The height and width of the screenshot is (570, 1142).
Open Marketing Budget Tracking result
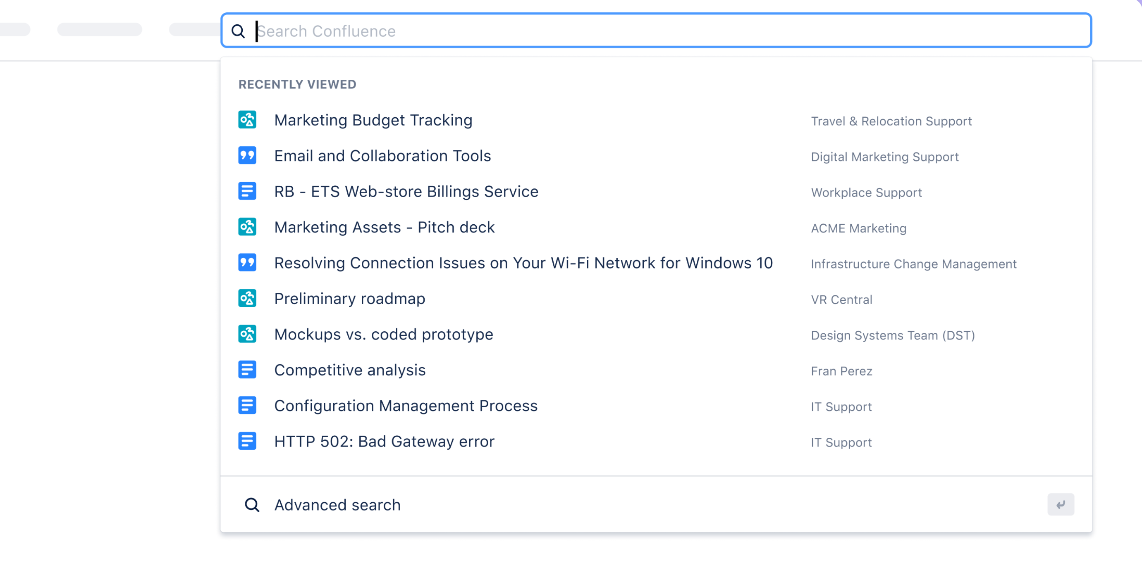click(x=373, y=121)
